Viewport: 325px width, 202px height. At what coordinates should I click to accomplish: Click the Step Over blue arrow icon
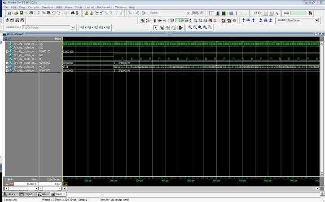click(x=248, y=20)
